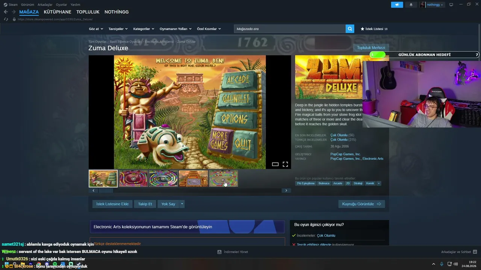Screen dimensions: 481x270
Task: Switch to the TOPLULUK tab
Action: [88, 12]
